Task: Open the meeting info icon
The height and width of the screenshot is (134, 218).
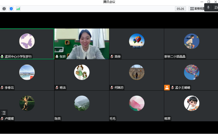Action: 4,9
